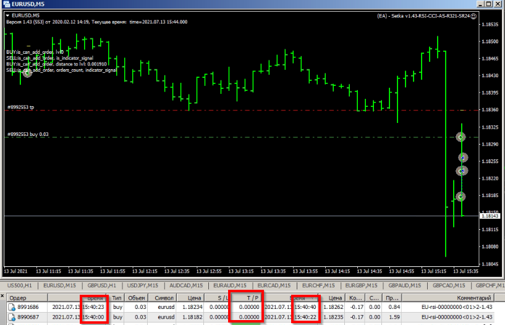The image size is (505, 325).
Task: Select the AUDCAD,M15 chart tab
Action: point(186,285)
